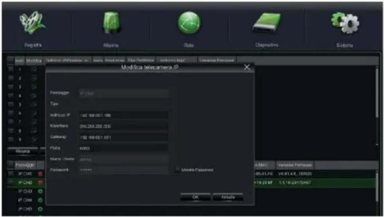Click the Modifica edit icon in row 1
The height and width of the screenshot is (217, 384).
35,69
